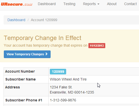
Task: Click the red 11/12/2013 expiration date badge
Action: [x=97, y=46]
